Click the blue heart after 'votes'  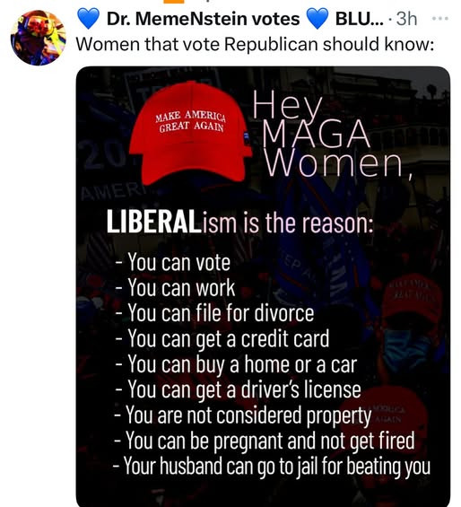pos(317,19)
